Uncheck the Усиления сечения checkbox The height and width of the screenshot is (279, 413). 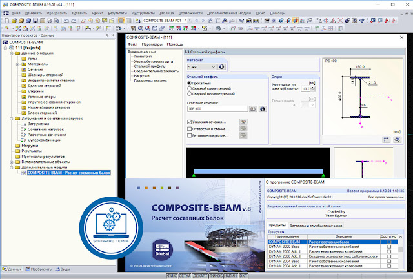point(189,122)
